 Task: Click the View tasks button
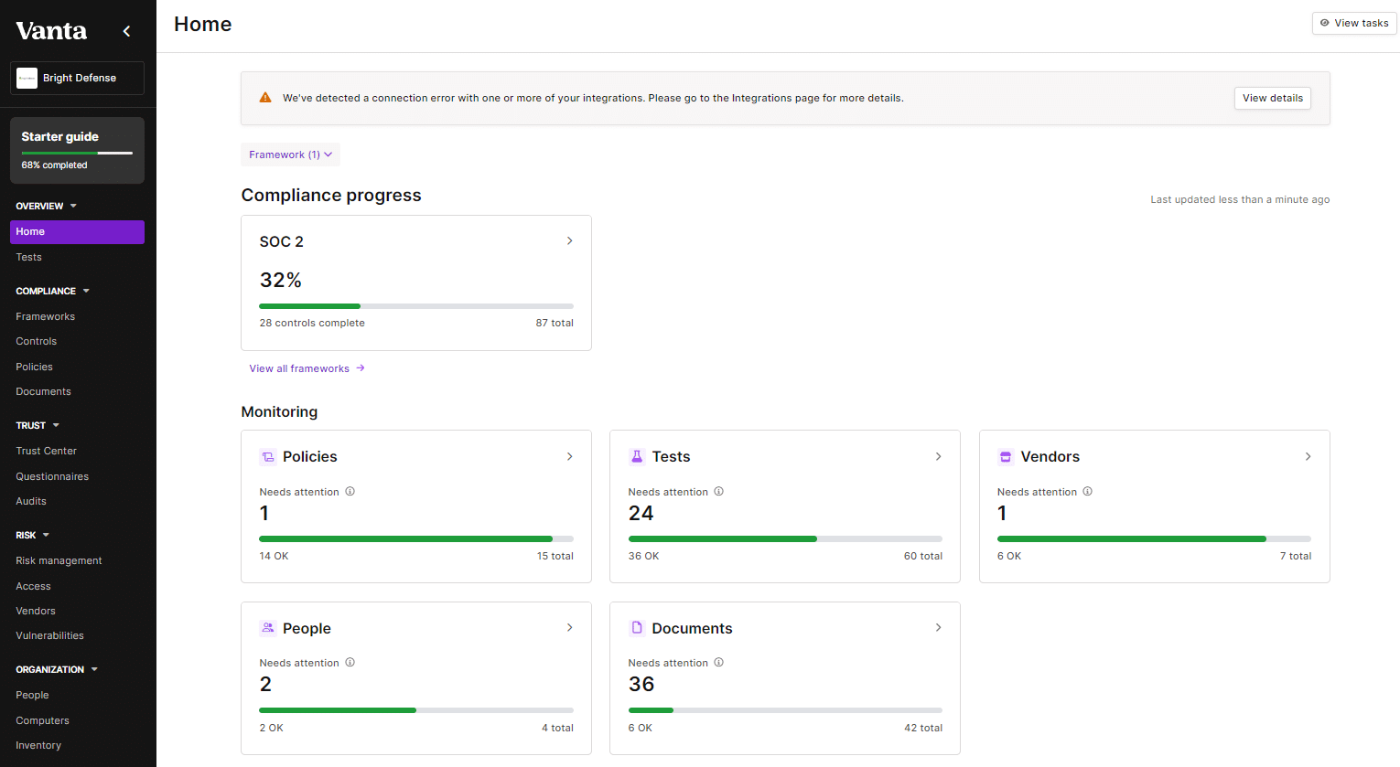click(x=1353, y=23)
